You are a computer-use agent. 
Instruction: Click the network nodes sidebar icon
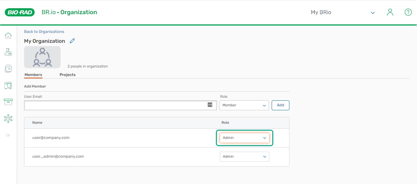[8, 118]
